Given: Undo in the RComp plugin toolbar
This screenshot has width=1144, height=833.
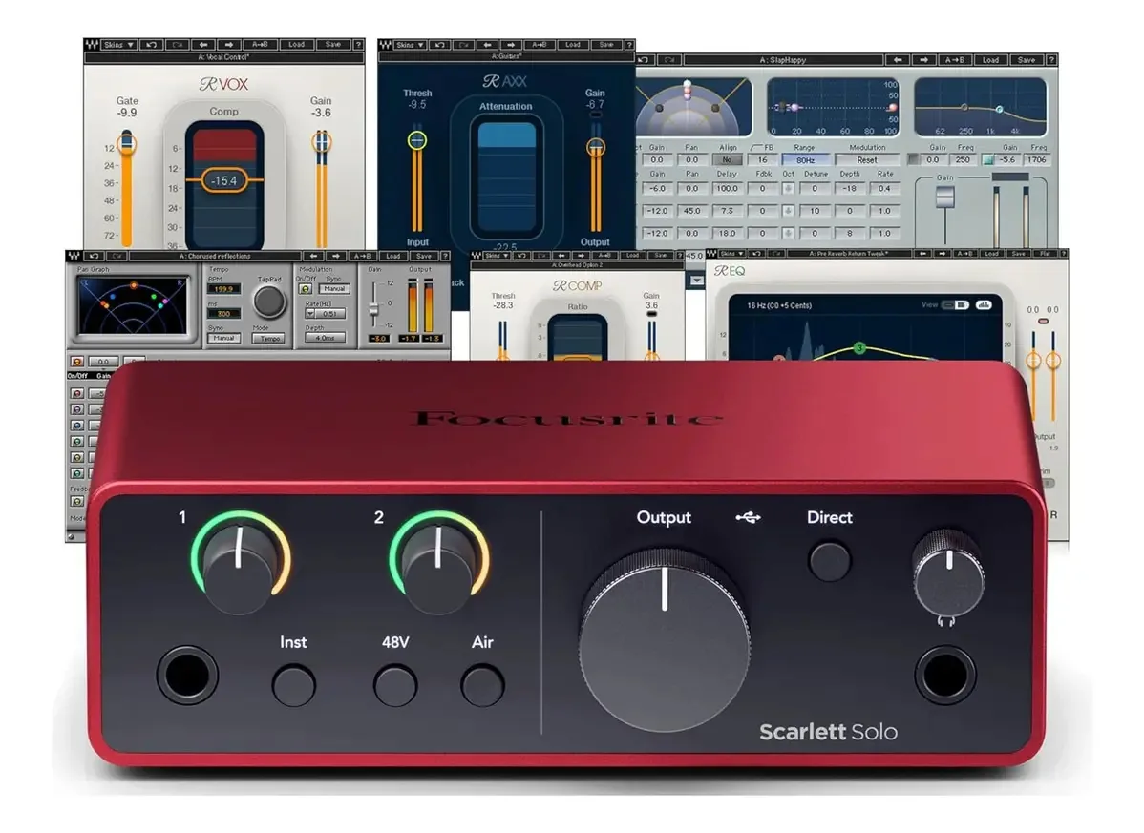Looking at the screenshot, I should click(x=521, y=255).
